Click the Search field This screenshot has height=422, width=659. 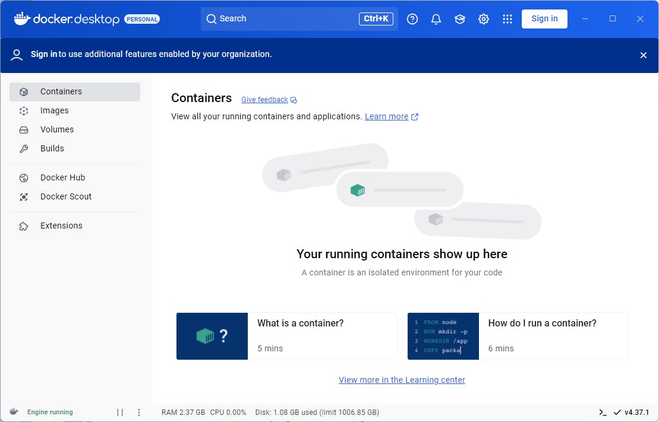click(x=299, y=19)
